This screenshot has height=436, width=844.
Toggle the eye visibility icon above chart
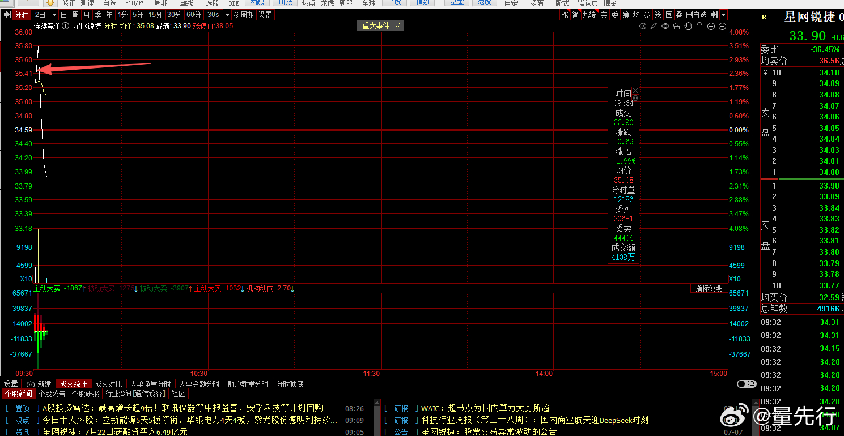pyautogui.click(x=665, y=26)
